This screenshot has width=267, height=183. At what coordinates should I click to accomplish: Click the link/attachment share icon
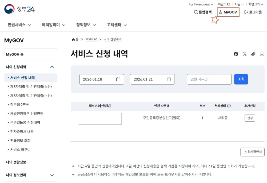point(253,54)
